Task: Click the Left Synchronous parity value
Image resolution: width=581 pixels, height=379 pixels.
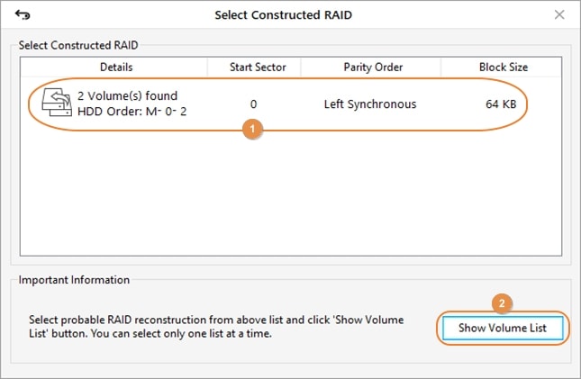Action: coord(370,104)
